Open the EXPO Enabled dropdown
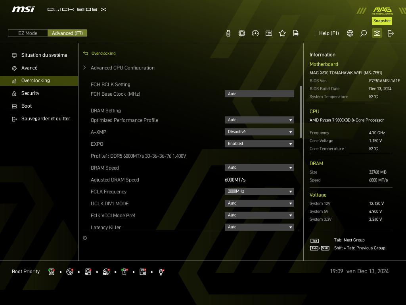Image resolution: width=406 pixels, height=305 pixels. click(x=259, y=144)
